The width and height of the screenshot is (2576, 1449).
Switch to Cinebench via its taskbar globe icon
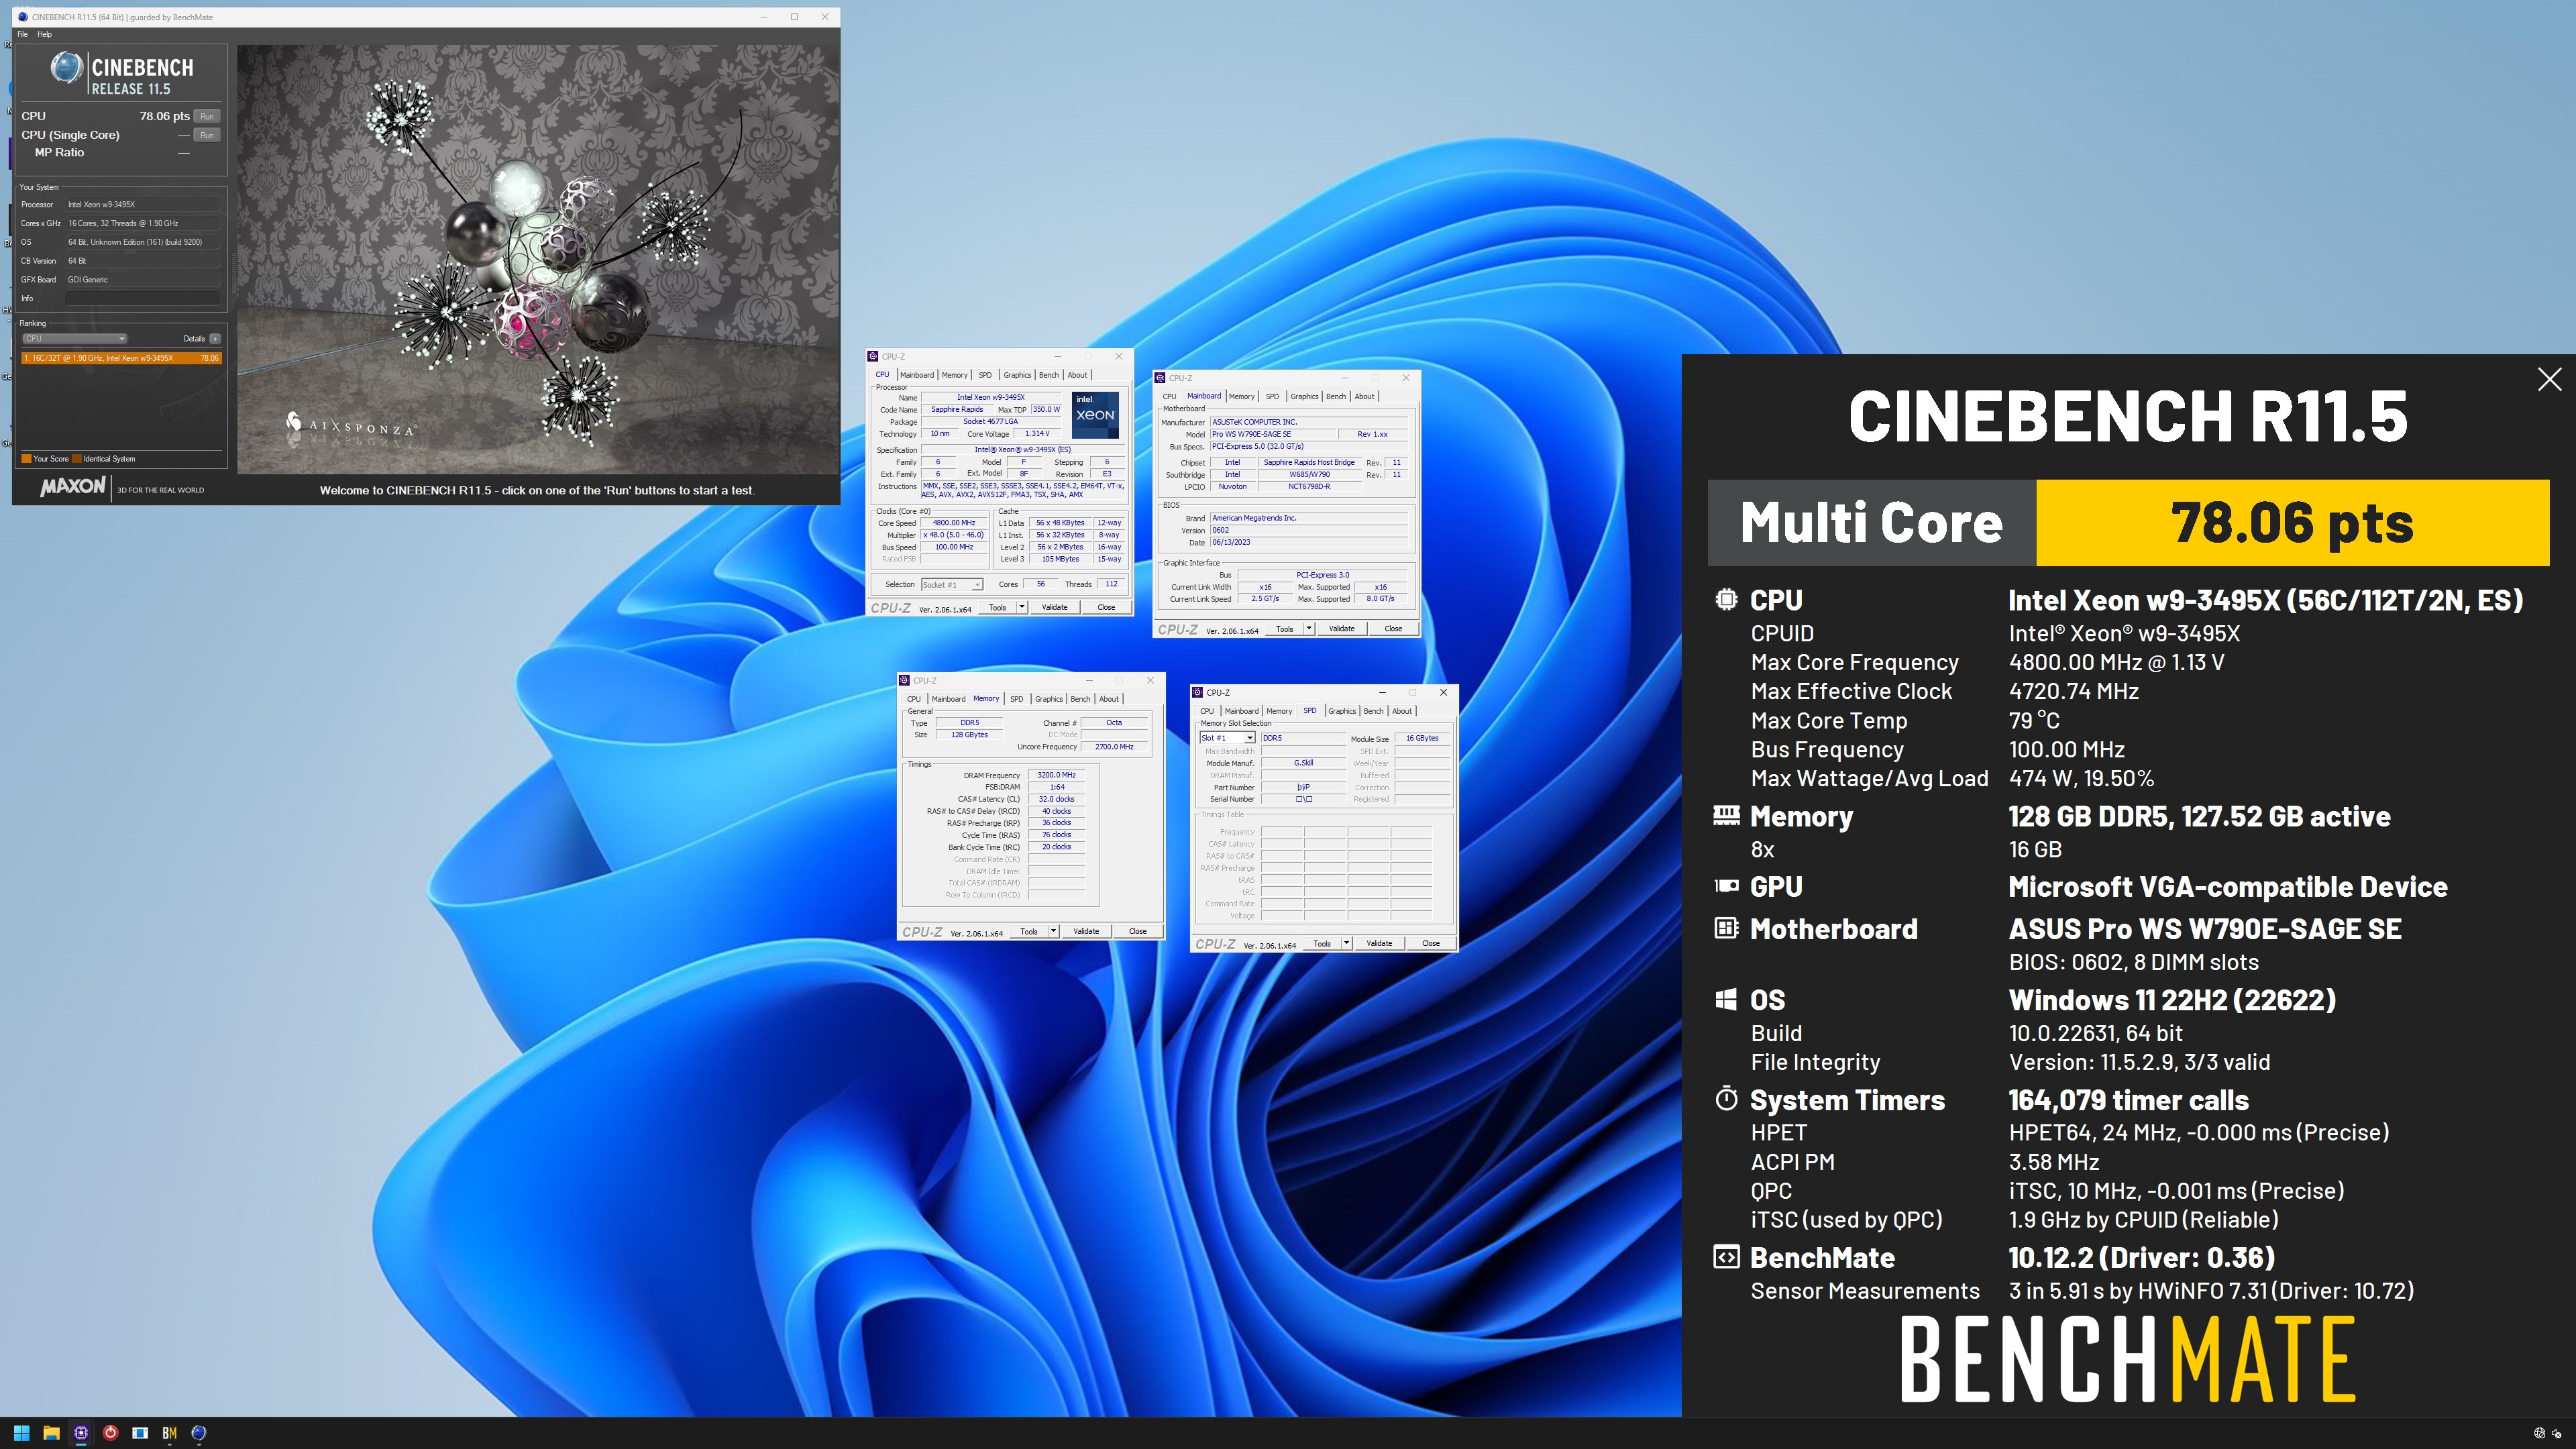point(199,1432)
